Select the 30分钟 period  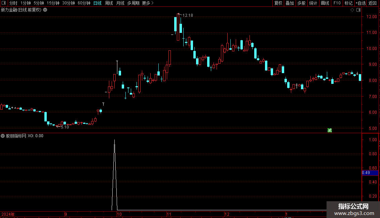tap(69, 3)
